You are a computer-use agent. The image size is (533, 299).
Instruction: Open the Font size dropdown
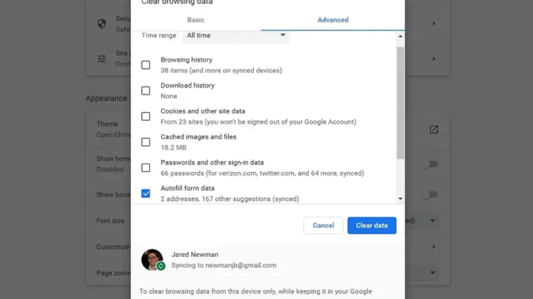(432, 221)
